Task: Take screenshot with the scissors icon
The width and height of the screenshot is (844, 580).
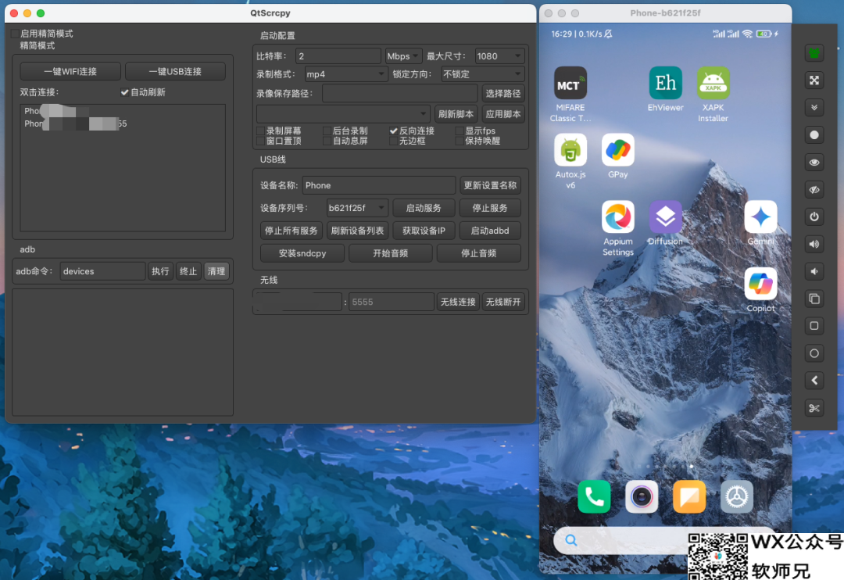Action: [814, 408]
